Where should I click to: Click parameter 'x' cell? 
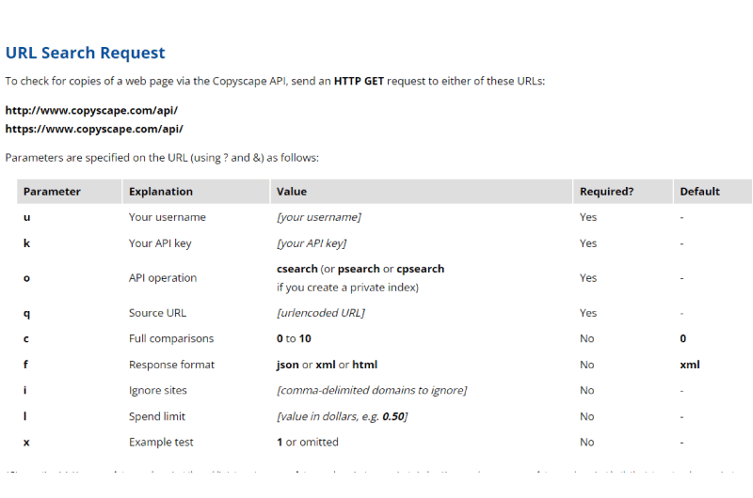click(x=26, y=443)
